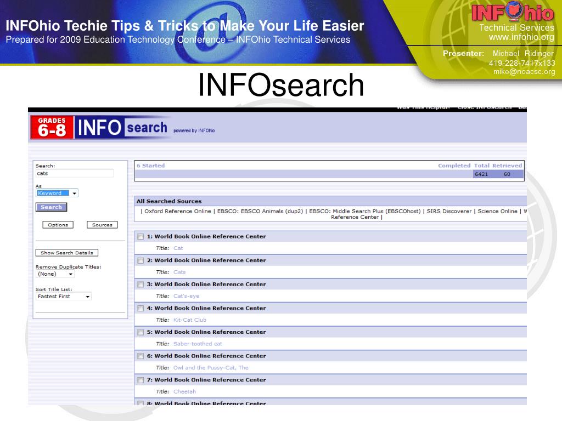The width and height of the screenshot is (562, 421).
Task: Mark checkbox for result 5 Saber-toothed cat
Action: pyautogui.click(x=140, y=332)
